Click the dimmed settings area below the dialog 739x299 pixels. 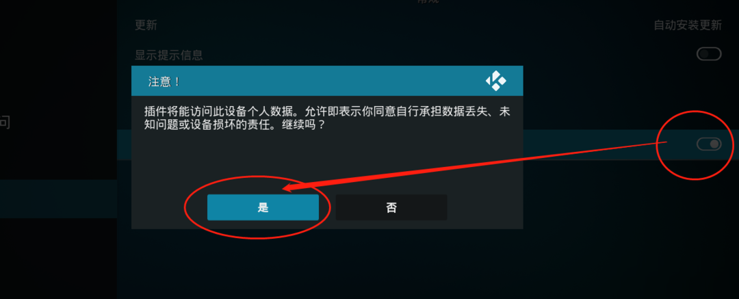pos(428,264)
